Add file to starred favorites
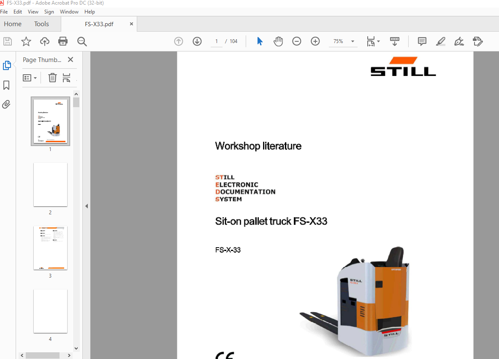 (x=26, y=41)
